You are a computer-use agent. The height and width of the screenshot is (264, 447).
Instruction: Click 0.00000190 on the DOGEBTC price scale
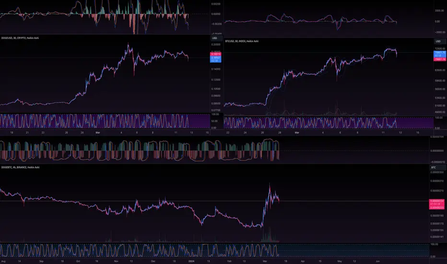tap(437, 216)
